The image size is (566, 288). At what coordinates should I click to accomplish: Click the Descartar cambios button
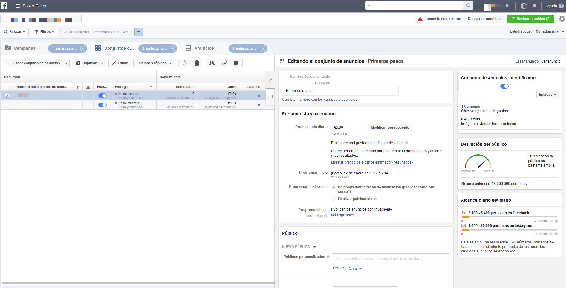(x=484, y=19)
